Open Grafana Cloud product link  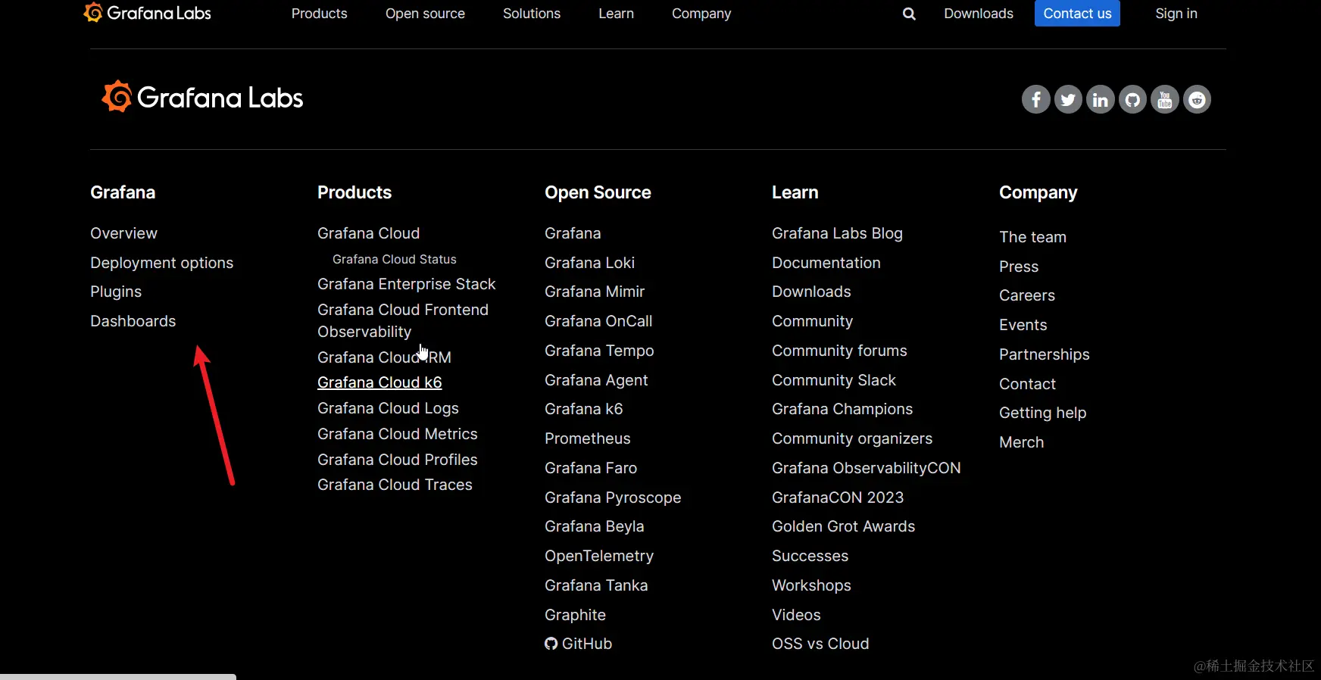point(368,233)
